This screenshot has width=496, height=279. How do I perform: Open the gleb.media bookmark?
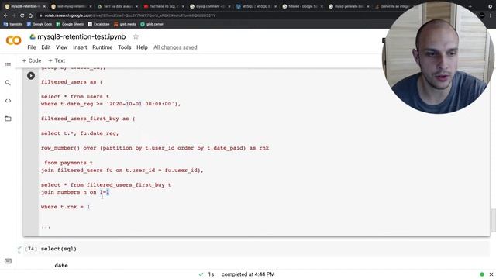(125, 24)
